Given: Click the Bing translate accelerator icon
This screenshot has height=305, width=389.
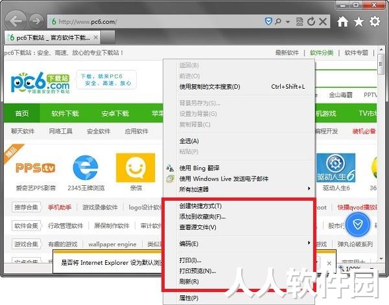Looking at the screenshot, I should [x=170, y=168].
